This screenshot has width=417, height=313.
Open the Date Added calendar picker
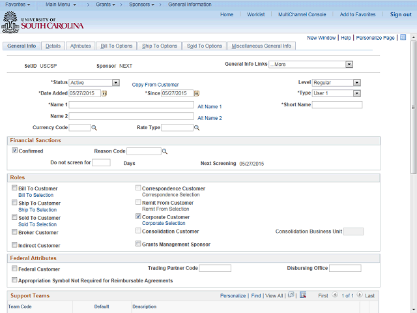point(104,94)
